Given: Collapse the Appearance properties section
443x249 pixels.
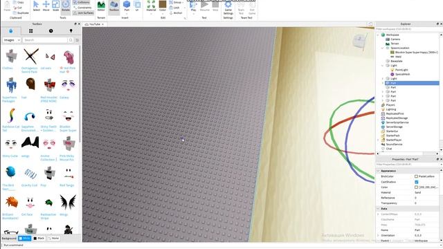Looking at the screenshot, I should [379, 171].
